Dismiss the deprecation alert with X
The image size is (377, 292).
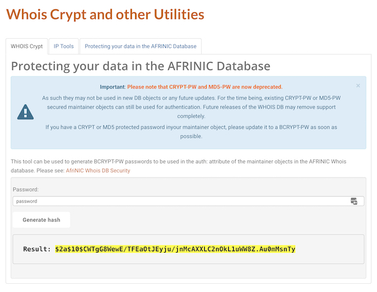pos(358,86)
